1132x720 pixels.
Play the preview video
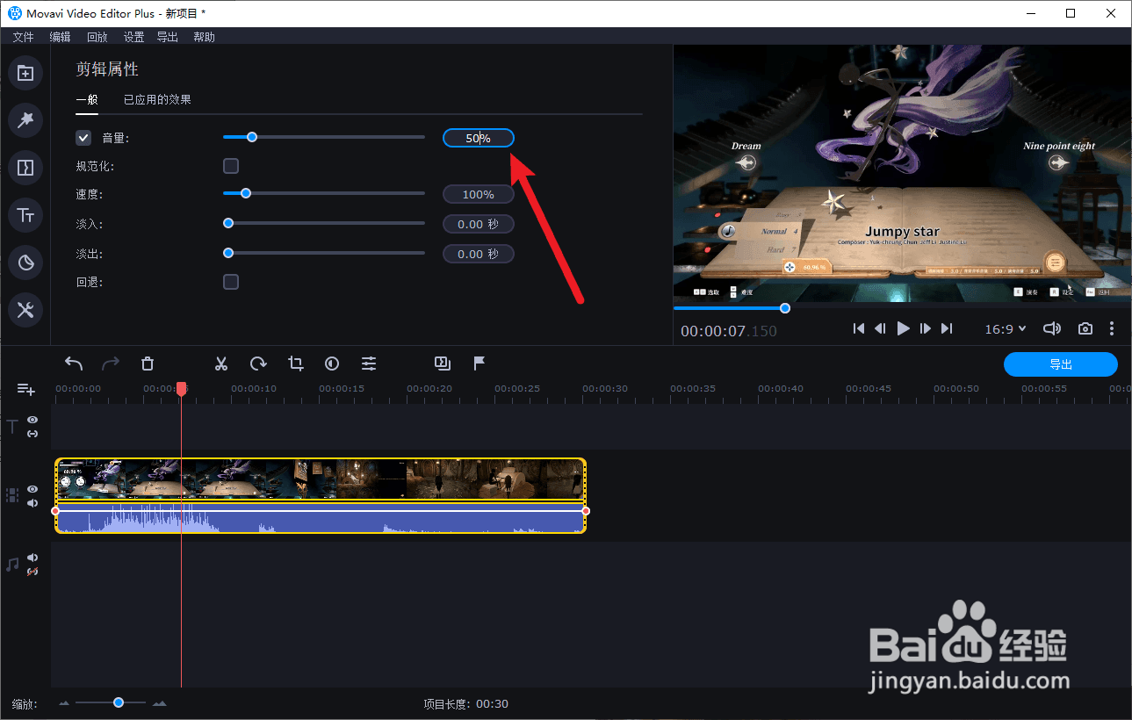pyautogui.click(x=903, y=328)
